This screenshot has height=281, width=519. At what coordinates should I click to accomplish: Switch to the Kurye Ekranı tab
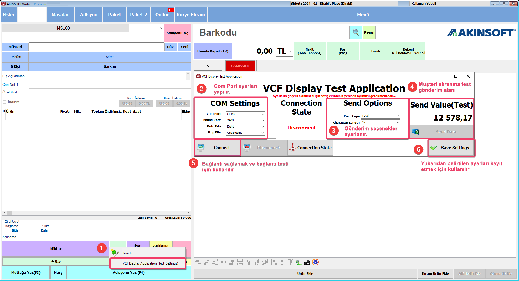coord(191,15)
